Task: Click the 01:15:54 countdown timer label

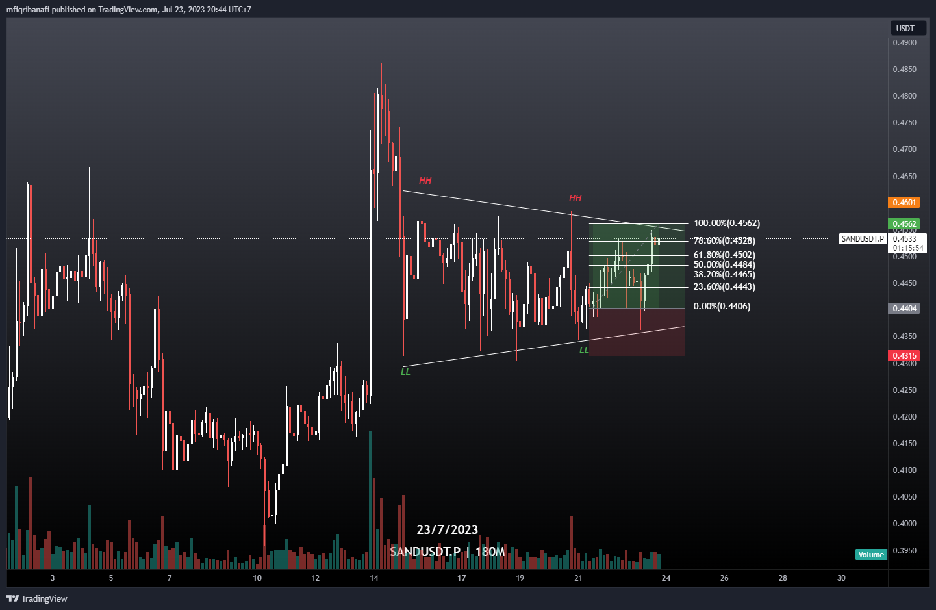Action: pyautogui.click(x=908, y=248)
